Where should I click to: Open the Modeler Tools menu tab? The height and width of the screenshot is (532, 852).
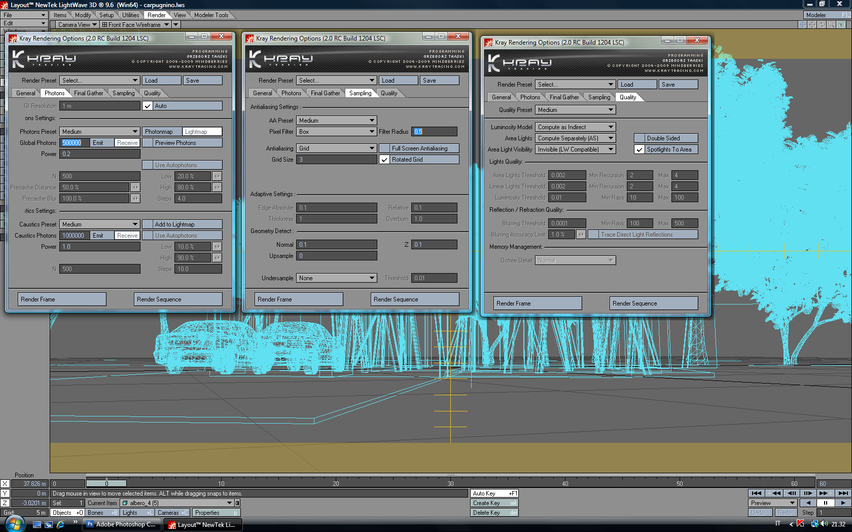click(x=211, y=15)
